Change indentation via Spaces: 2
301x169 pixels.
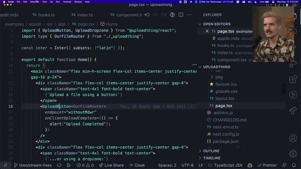pos(167,165)
